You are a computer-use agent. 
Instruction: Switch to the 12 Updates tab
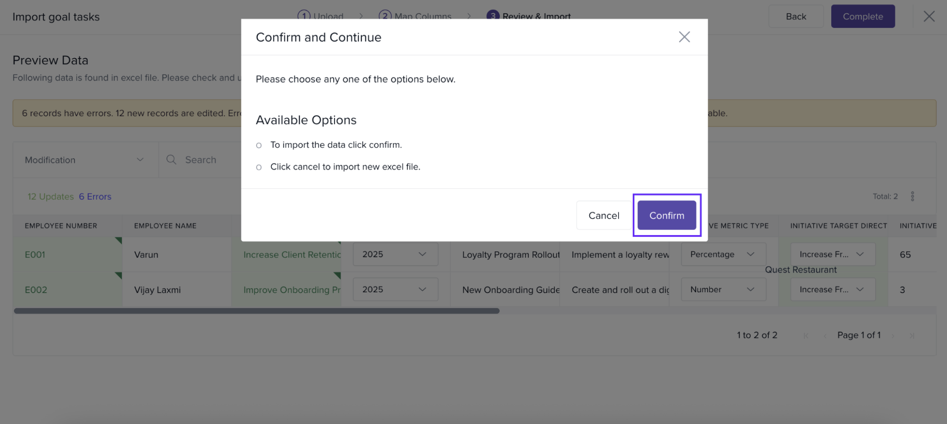(50, 197)
